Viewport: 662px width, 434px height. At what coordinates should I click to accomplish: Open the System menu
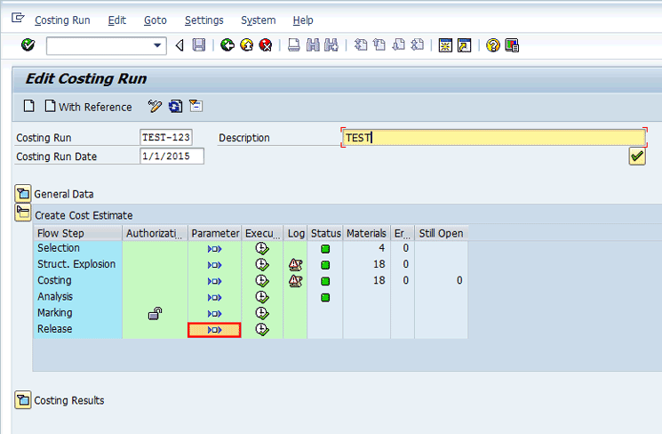click(x=258, y=20)
